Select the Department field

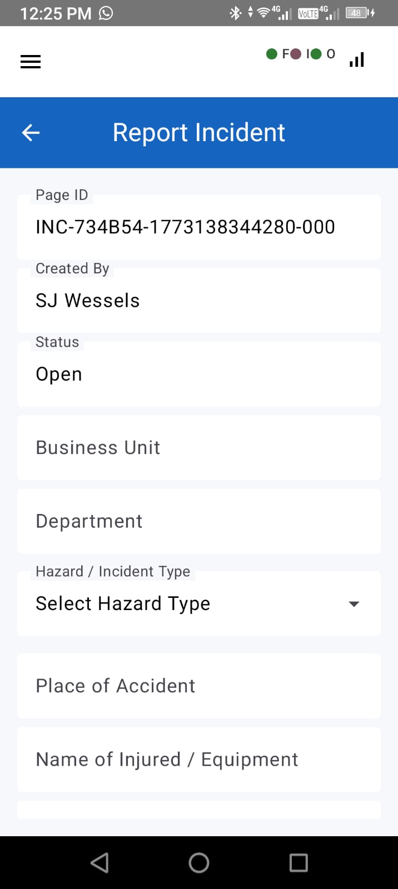198,521
